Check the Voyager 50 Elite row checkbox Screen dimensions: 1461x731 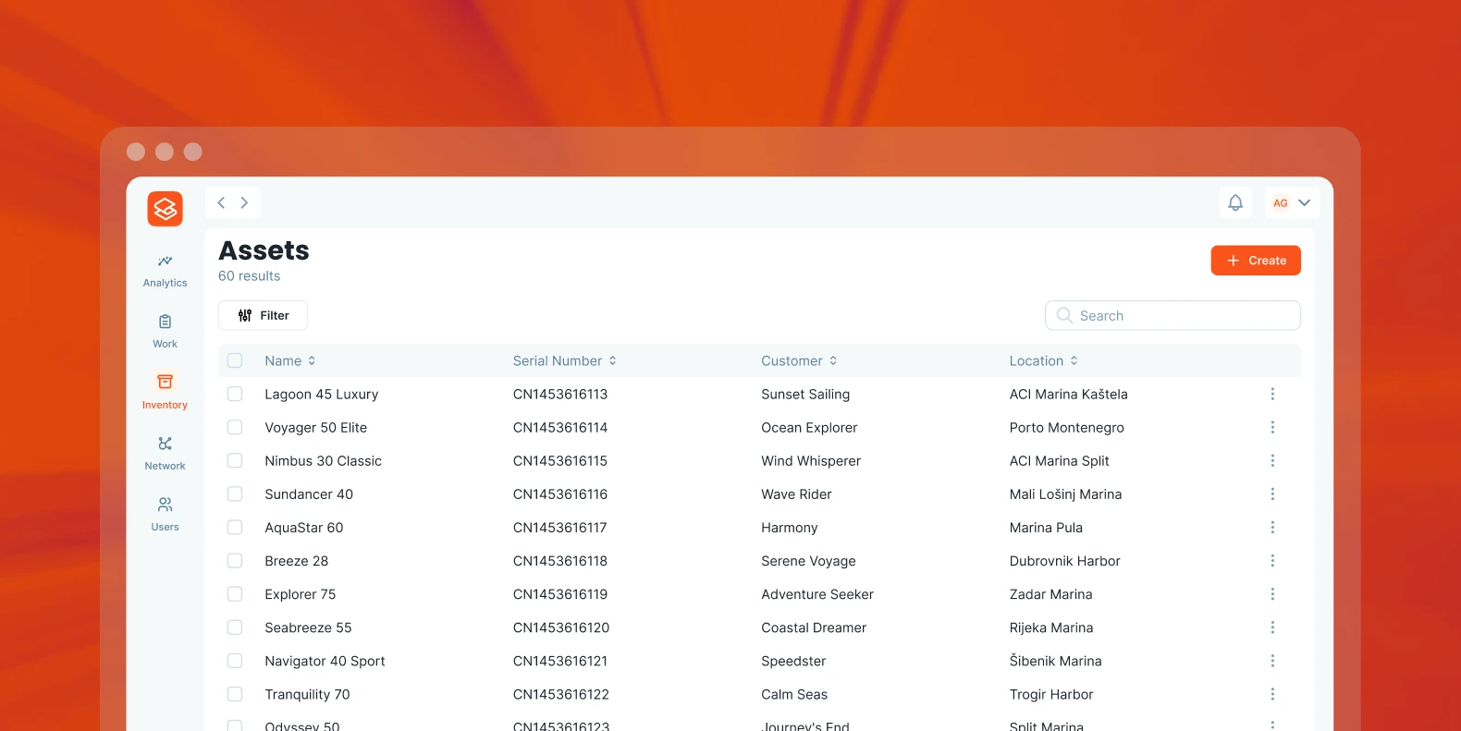click(235, 427)
